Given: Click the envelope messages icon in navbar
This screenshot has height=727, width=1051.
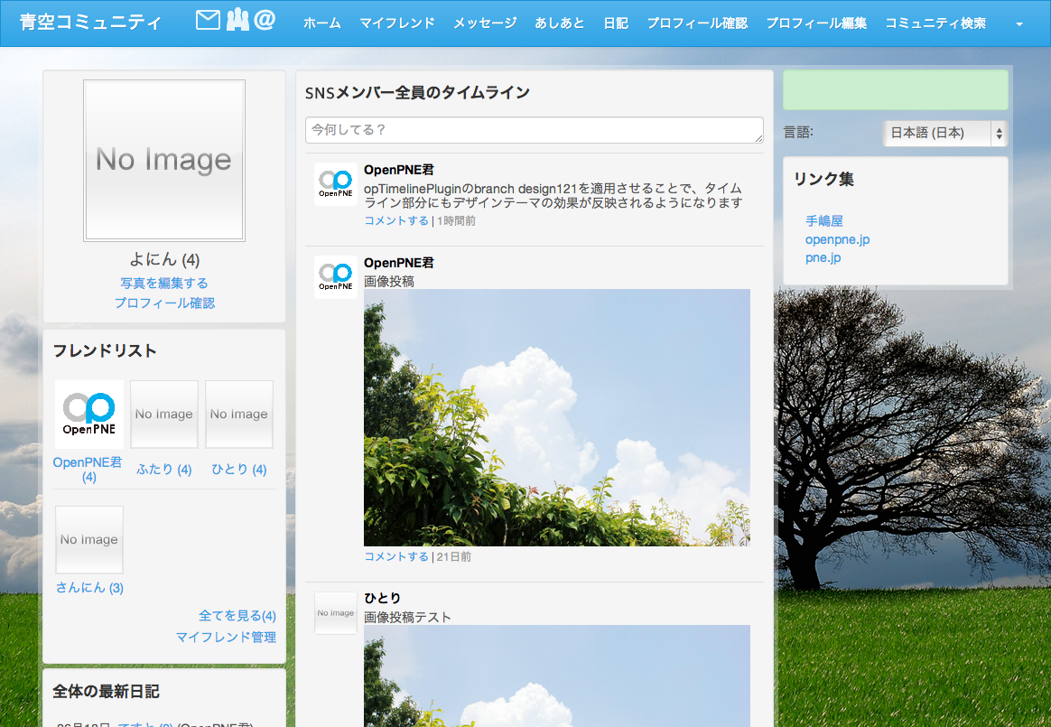Looking at the screenshot, I should (208, 20).
